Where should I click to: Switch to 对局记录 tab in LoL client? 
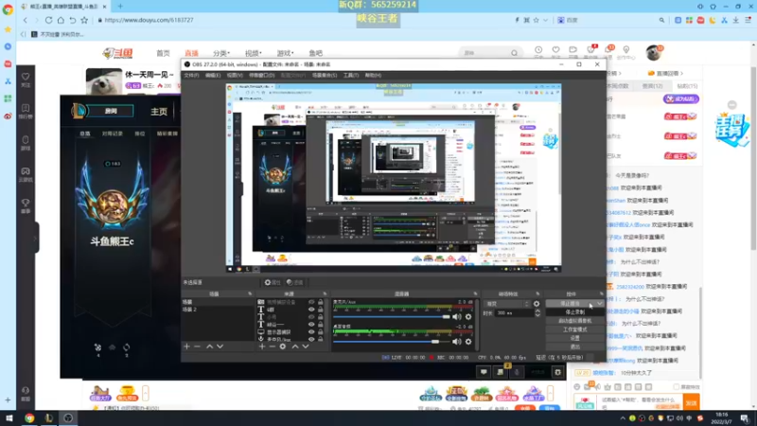tap(112, 133)
